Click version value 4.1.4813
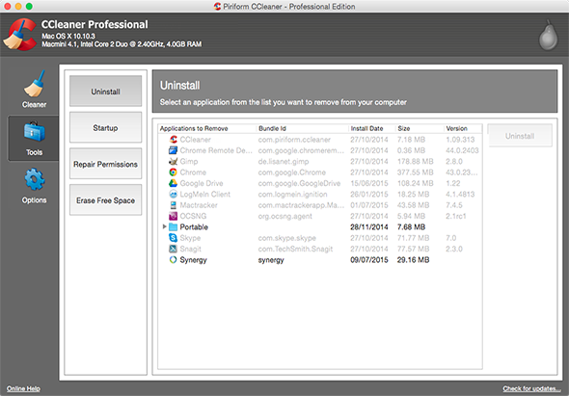Viewport: 569px width, 396px height. click(x=460, y=194)
